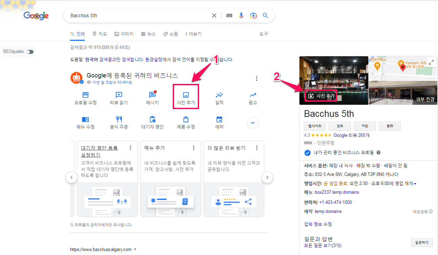Open Google Lens camera icon in search bar
Screen dimensions: 438x255
pyautogui.click(x=253, y=15)
